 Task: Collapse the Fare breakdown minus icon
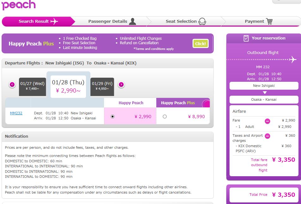click(267, 121)
